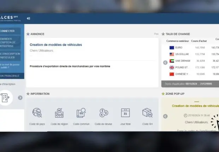Image resolution: width=219 pixels, height=152 pixels.
Task: Click the EURO currency name
Action: click(179, 48)
